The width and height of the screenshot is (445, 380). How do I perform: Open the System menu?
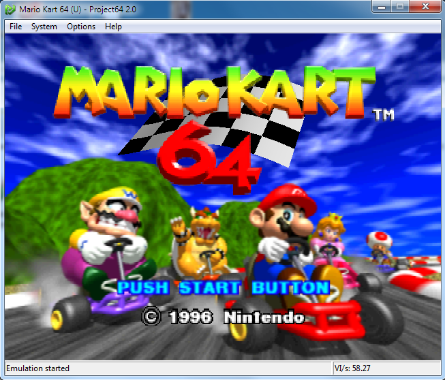coord(44,27)
